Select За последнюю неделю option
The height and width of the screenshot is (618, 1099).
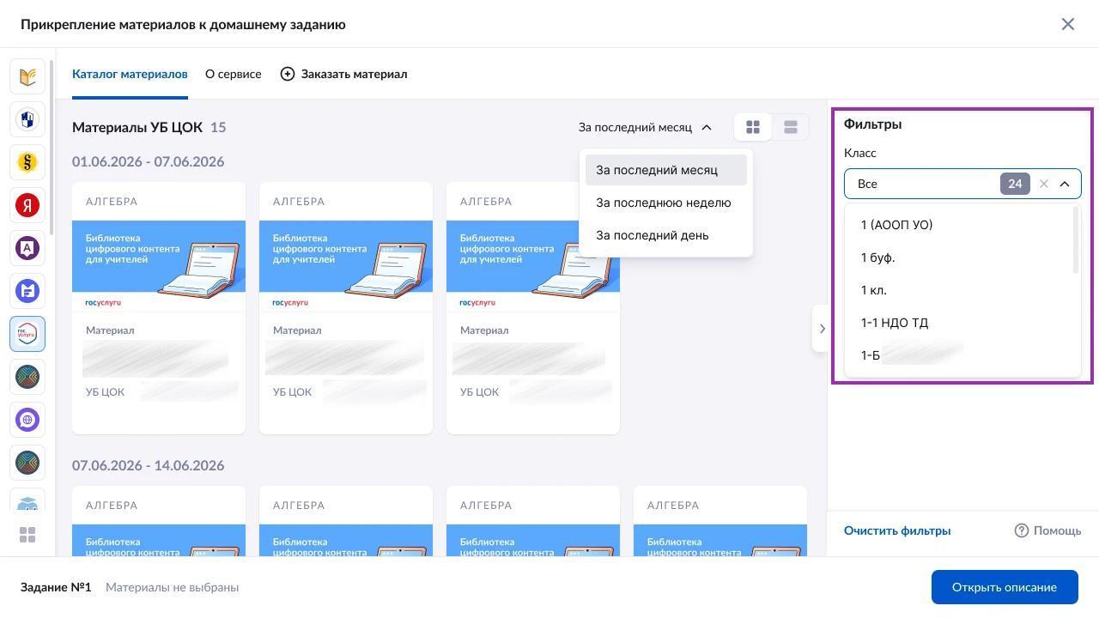coord(665,203)
